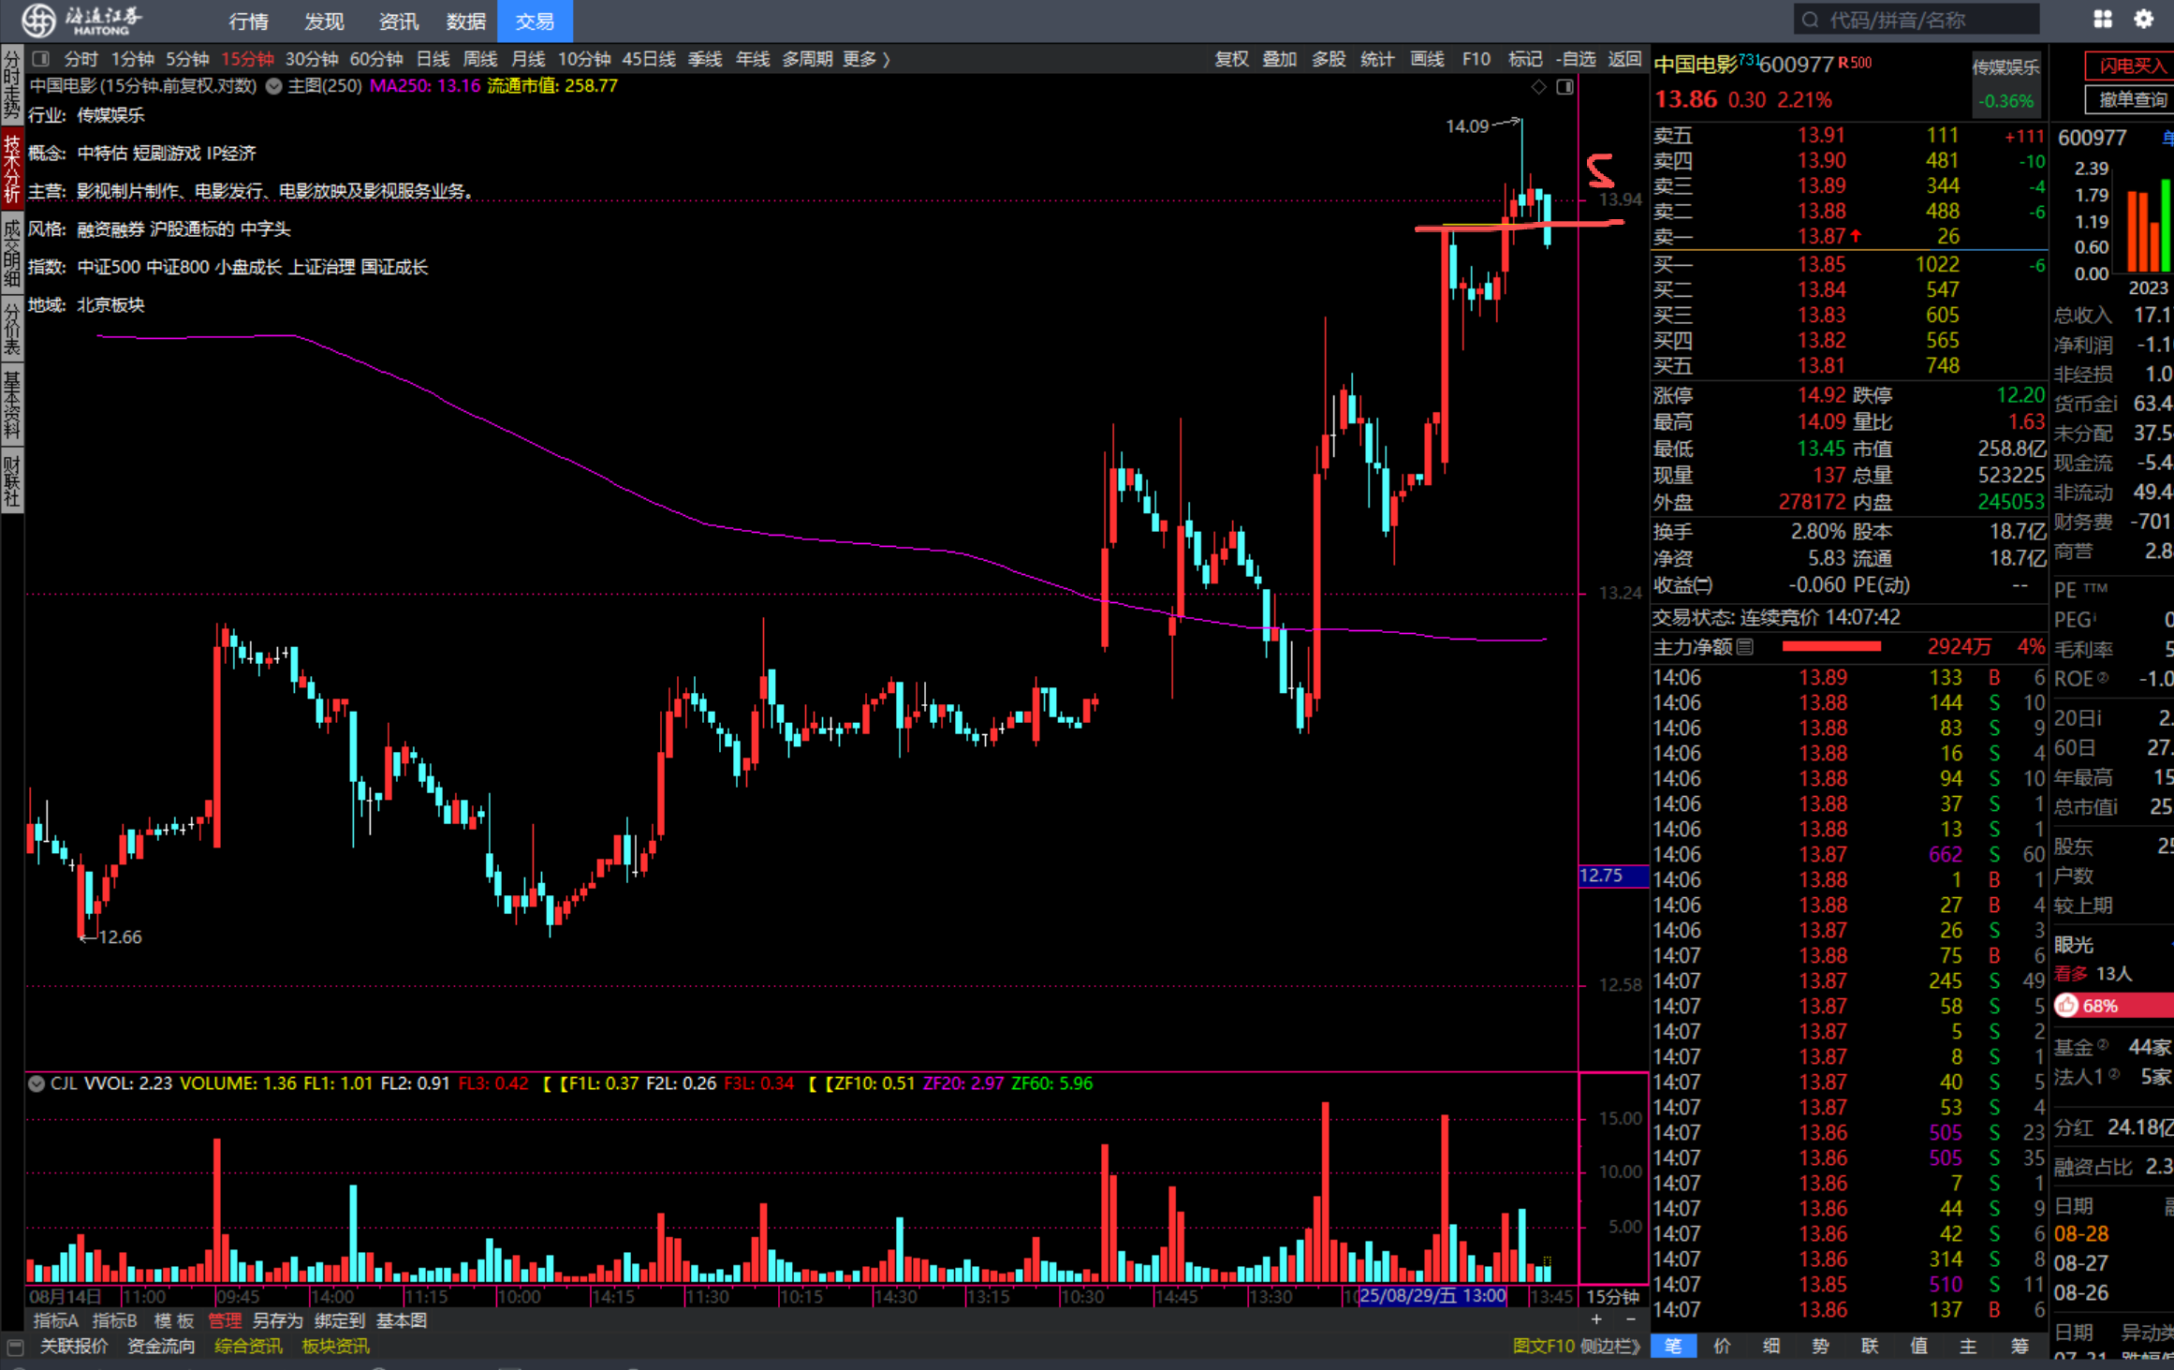Switch to the 数据 top menu

point(465,21)
